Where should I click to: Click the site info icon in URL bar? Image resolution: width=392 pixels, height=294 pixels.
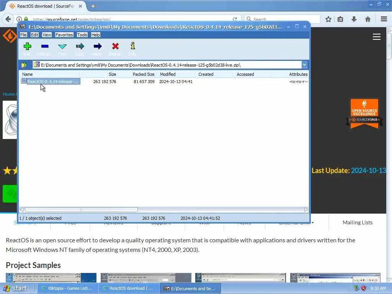pyautogui.click(x=19, y=19)
